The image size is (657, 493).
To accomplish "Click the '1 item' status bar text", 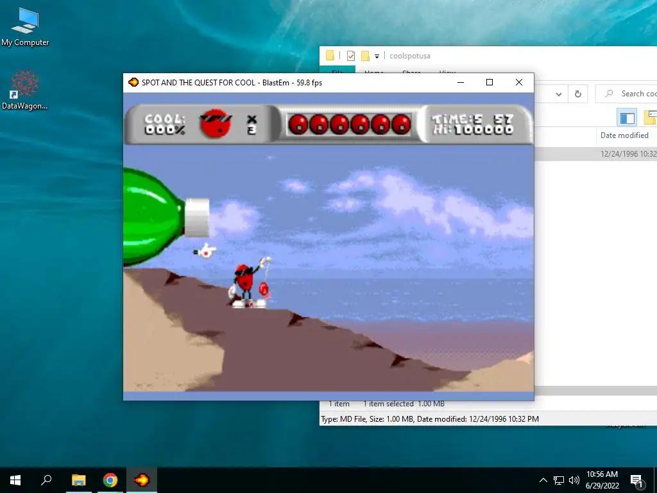I will [339, 404].
